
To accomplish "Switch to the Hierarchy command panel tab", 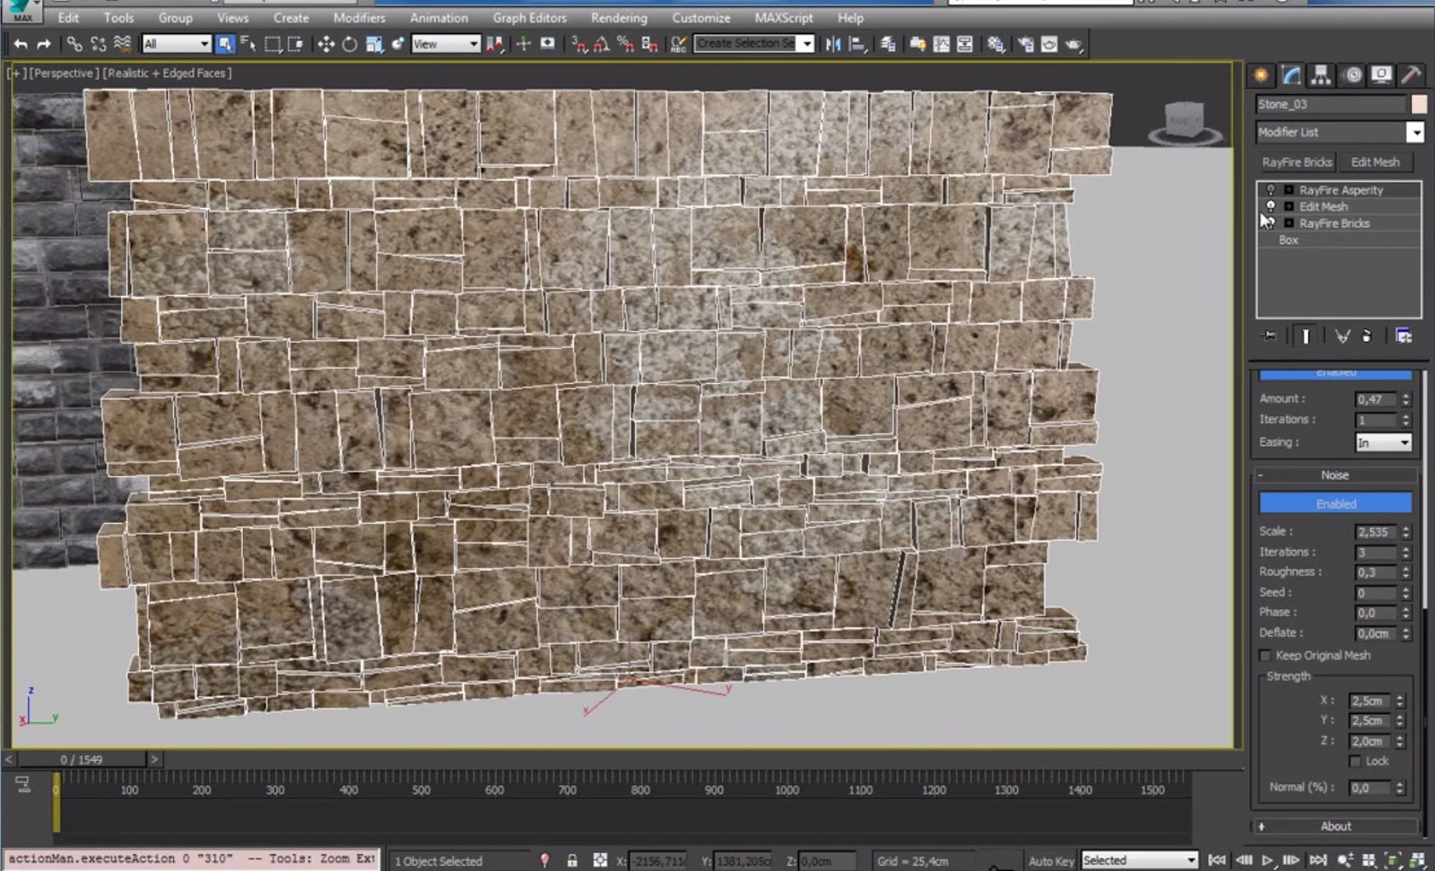I will [1320, 75].
